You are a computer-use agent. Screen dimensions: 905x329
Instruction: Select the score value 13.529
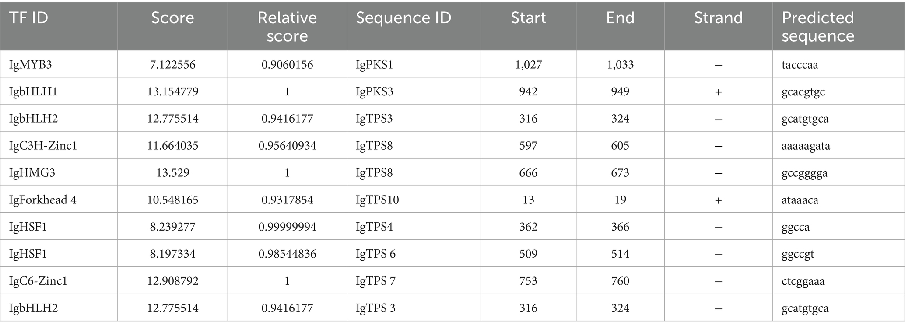coord(172,173)
